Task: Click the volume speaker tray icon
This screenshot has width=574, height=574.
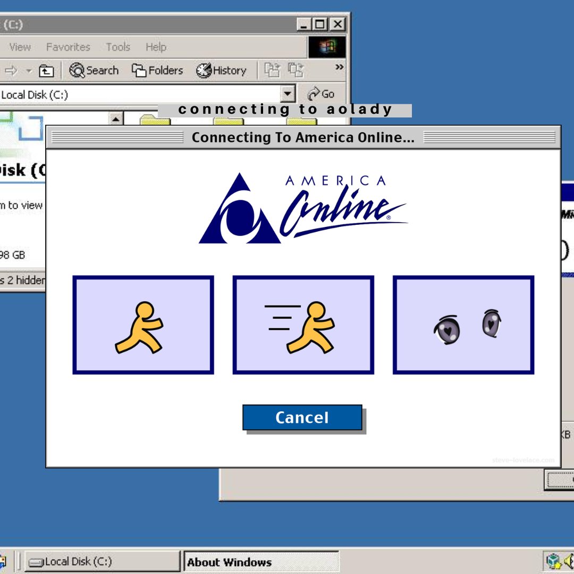Action: [x=569, y=561]
